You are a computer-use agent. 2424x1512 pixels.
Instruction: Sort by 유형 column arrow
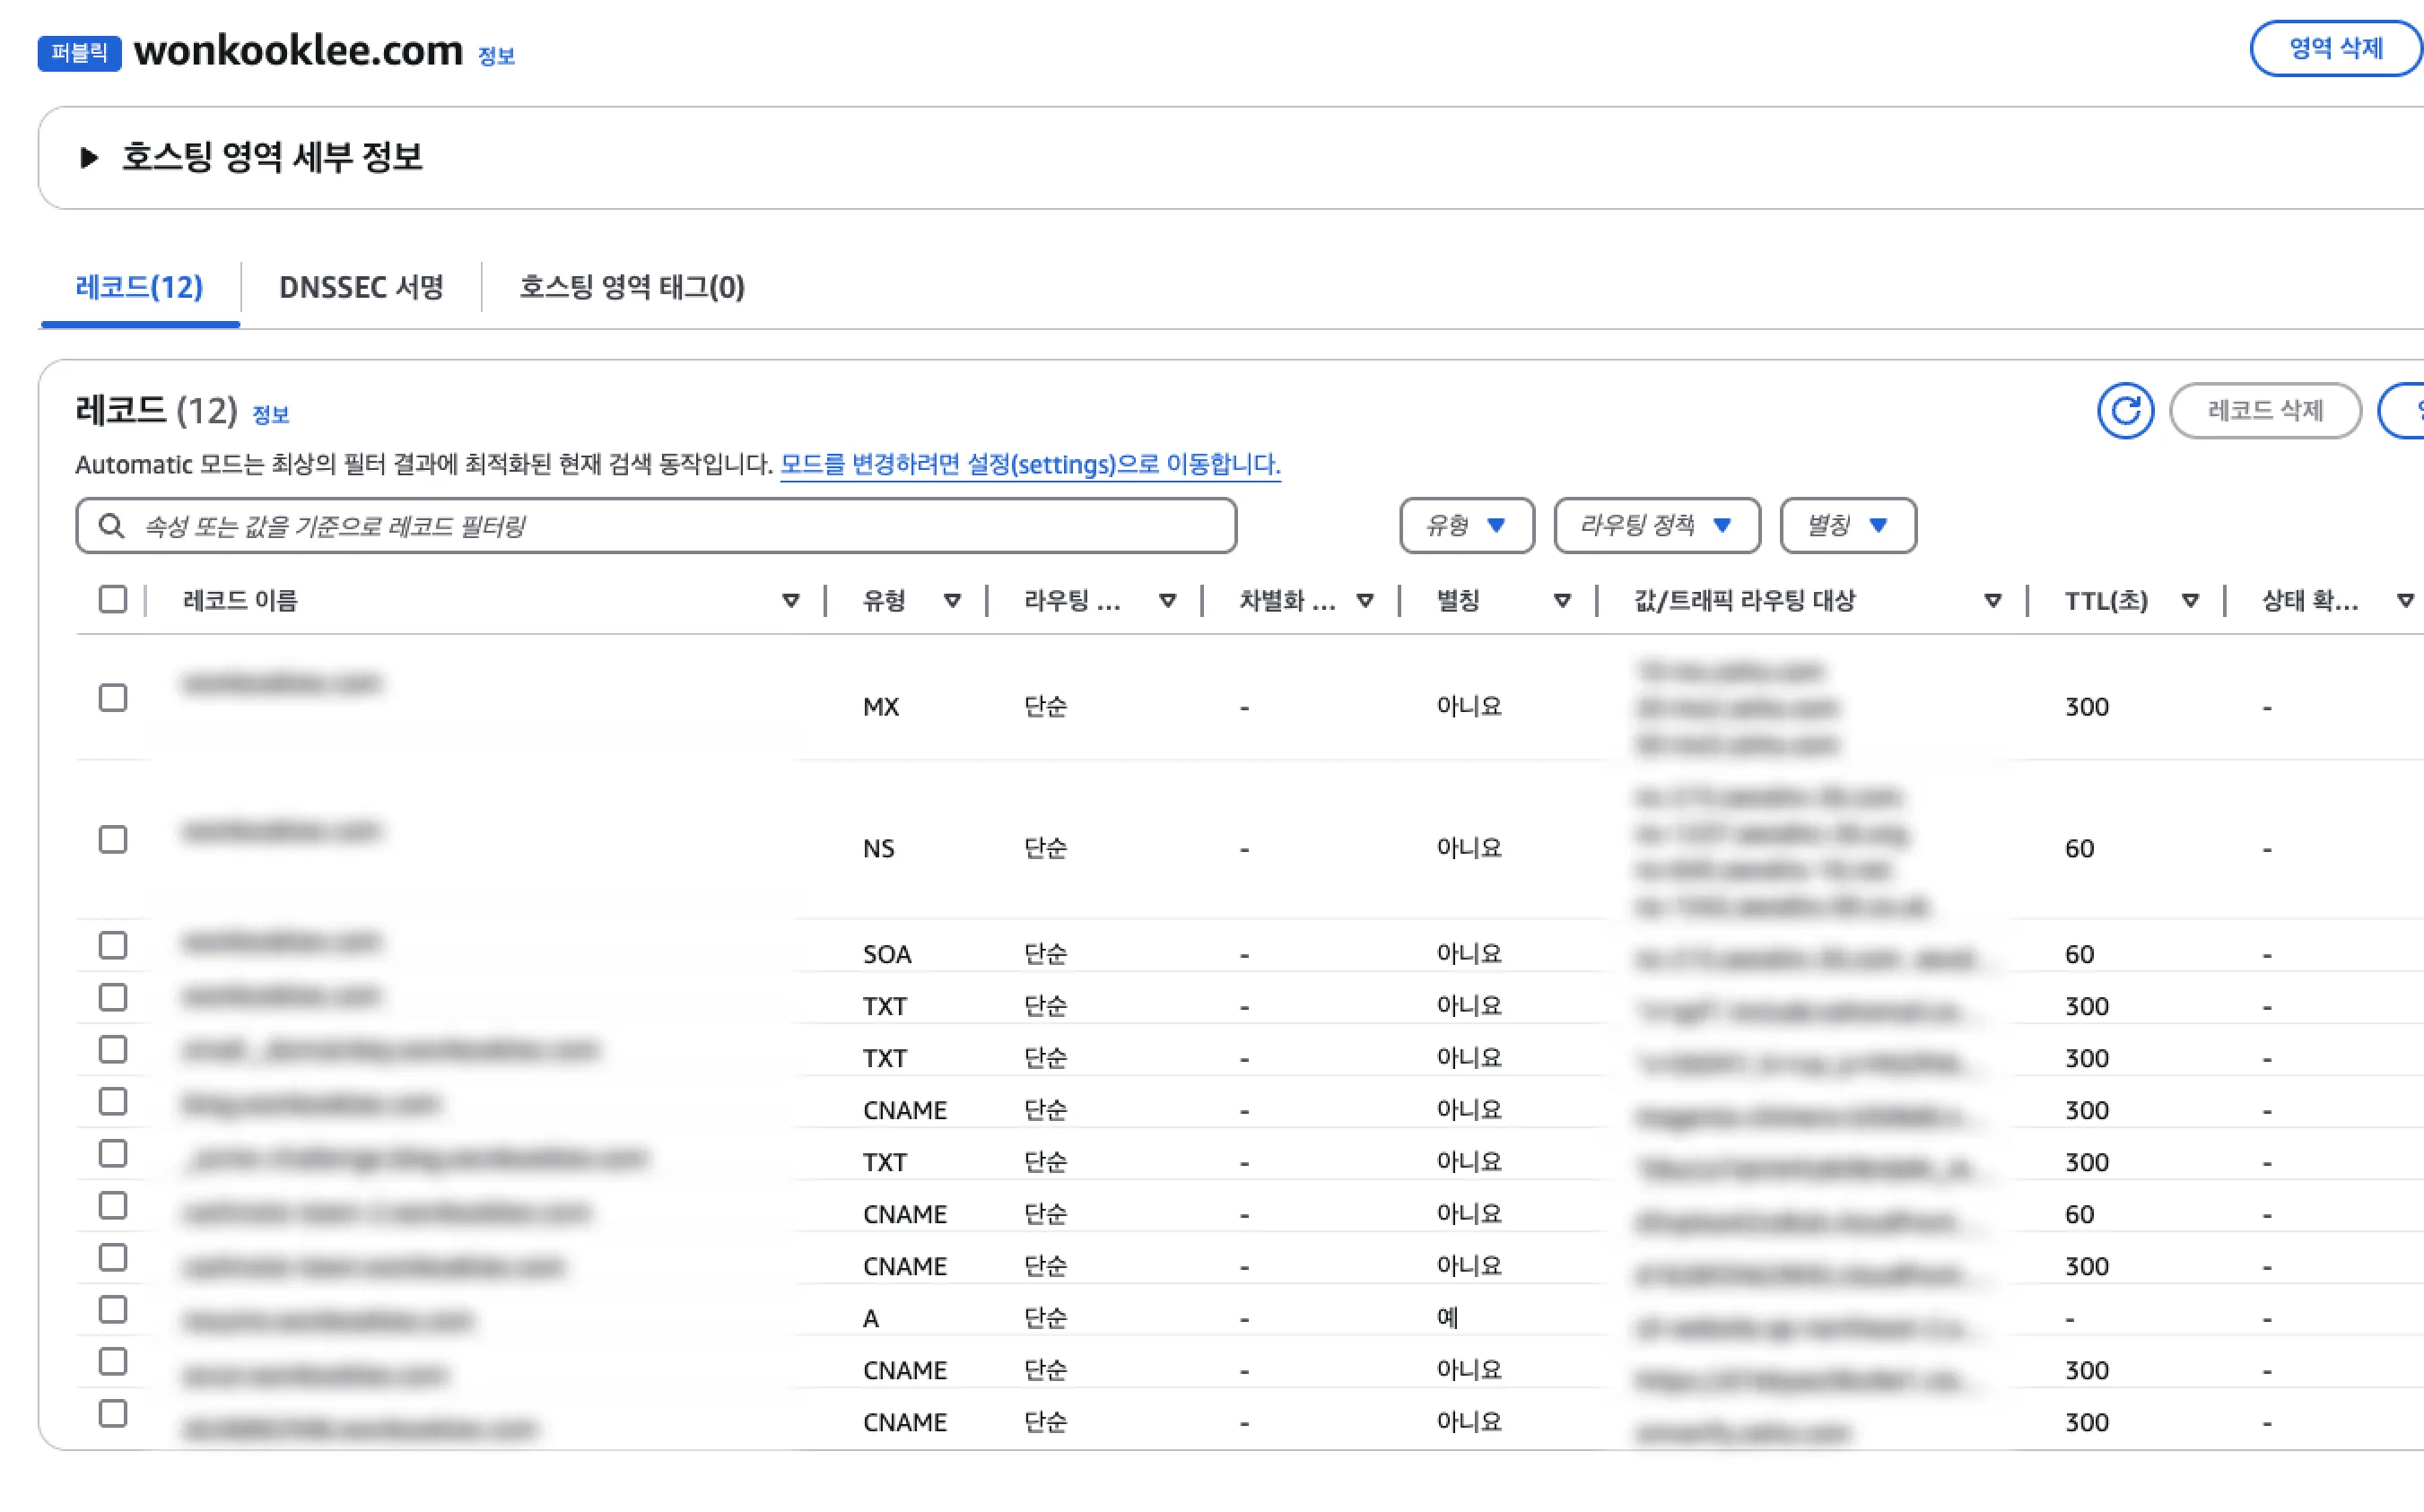pyautogui.click(x=952, y=601)
